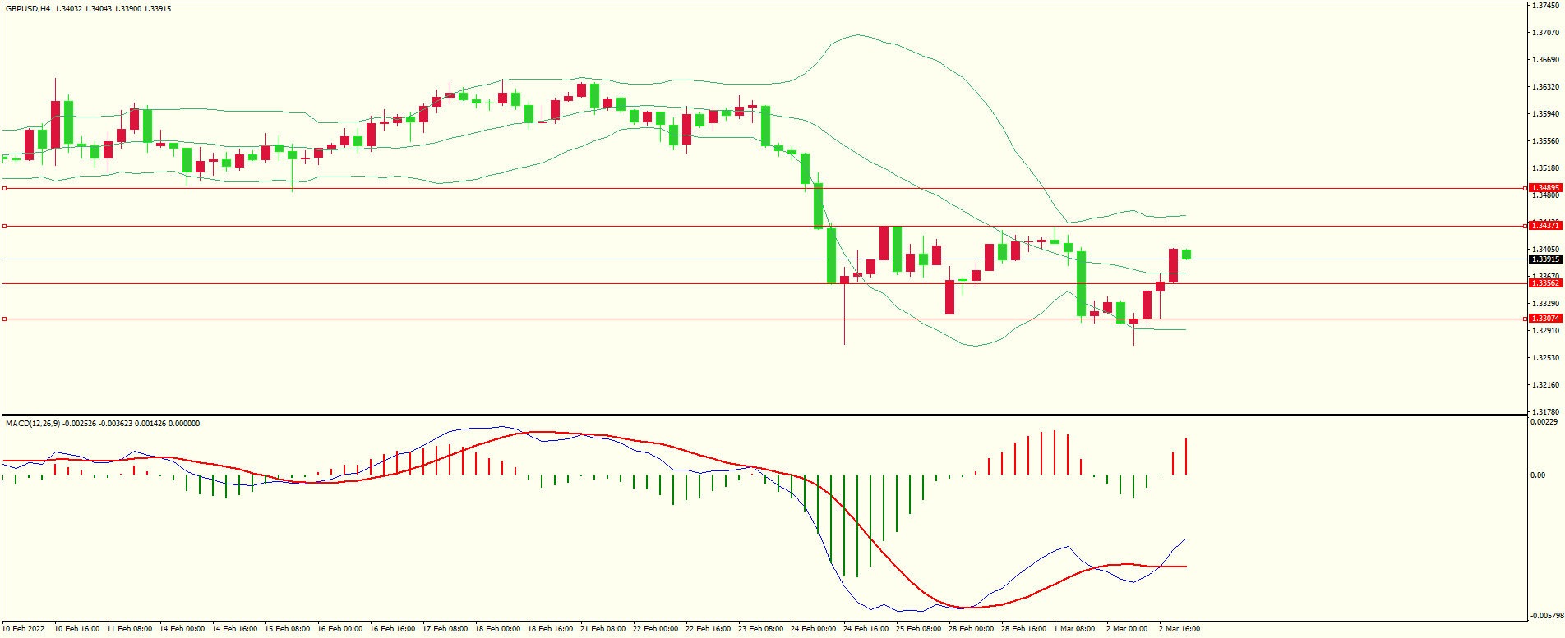Click the 18 Feb 00:00 time label
Screen dimensions: 1565x638
(x=498, y=629)
